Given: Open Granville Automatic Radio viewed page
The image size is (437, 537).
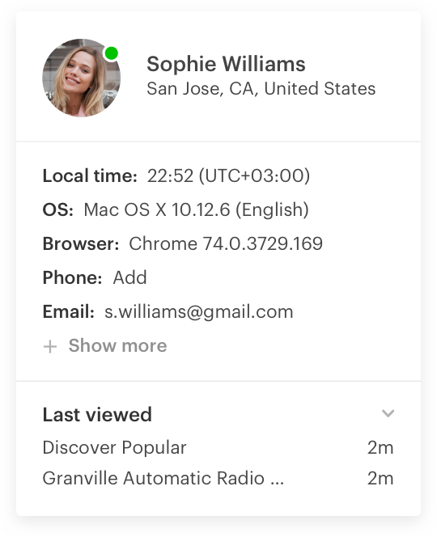Looking at the screenshot, I should point(163,478).
